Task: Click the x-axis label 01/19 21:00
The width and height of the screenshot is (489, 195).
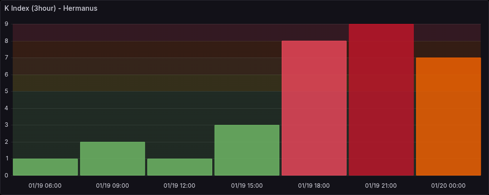Action: [x=381, y=186]
